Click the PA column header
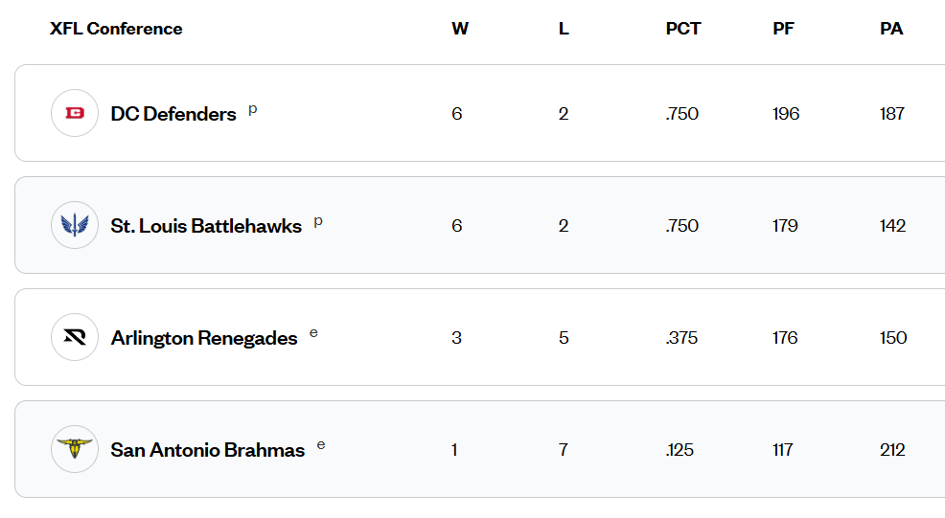The width and height of the screenshot is (945, 518). (891, 29)
